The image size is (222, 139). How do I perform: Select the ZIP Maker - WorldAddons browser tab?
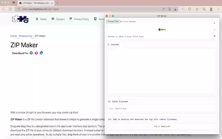36,3
